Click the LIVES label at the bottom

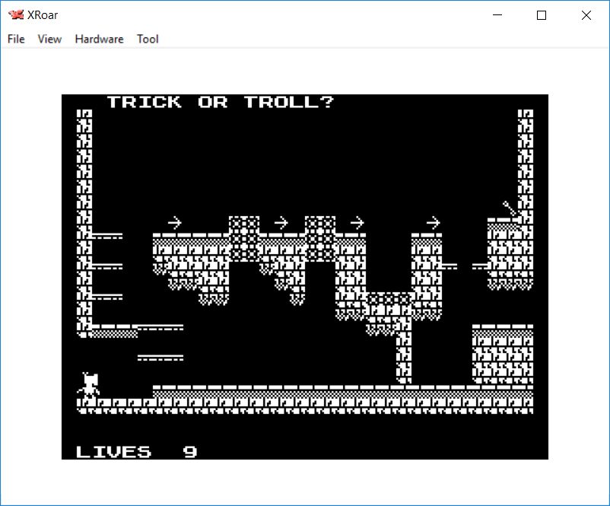tap(114, 452)
